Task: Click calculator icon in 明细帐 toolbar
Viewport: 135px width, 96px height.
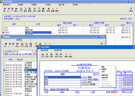Action: 45,44
